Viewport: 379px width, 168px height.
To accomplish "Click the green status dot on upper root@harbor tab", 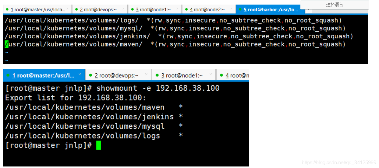I will pyautogui.click(x=240, y=9).
